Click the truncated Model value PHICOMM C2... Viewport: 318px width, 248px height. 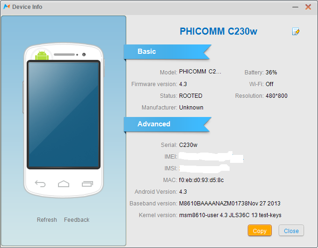click(200, 72)
